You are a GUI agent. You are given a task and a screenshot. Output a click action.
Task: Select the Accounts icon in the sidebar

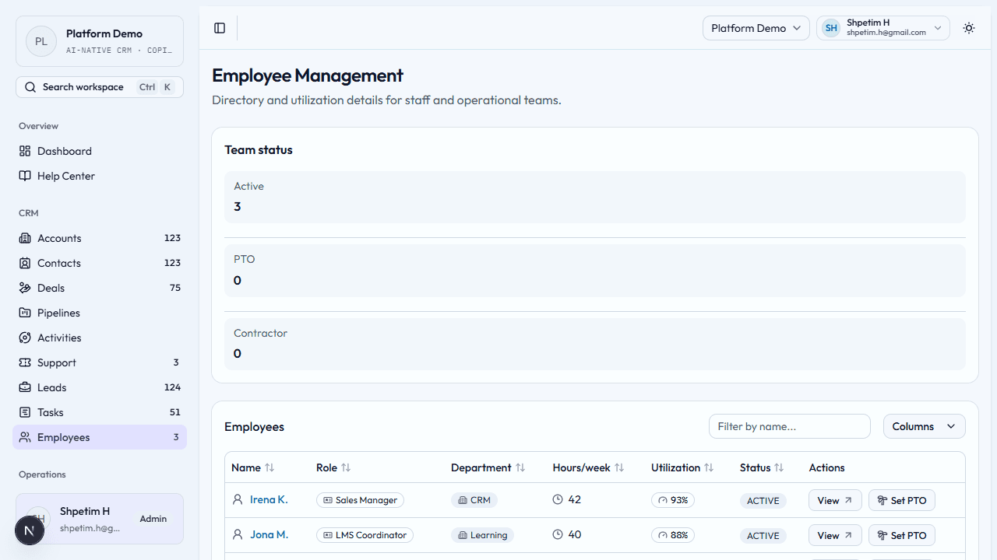click(x=26, y=238)
